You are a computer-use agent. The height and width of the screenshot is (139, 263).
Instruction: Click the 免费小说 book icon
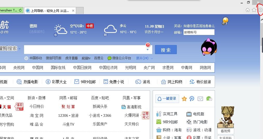106,82
